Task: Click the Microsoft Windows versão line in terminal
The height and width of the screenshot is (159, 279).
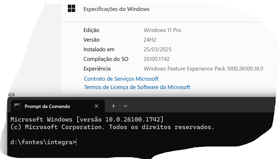Action: click(x=87, y=120)
